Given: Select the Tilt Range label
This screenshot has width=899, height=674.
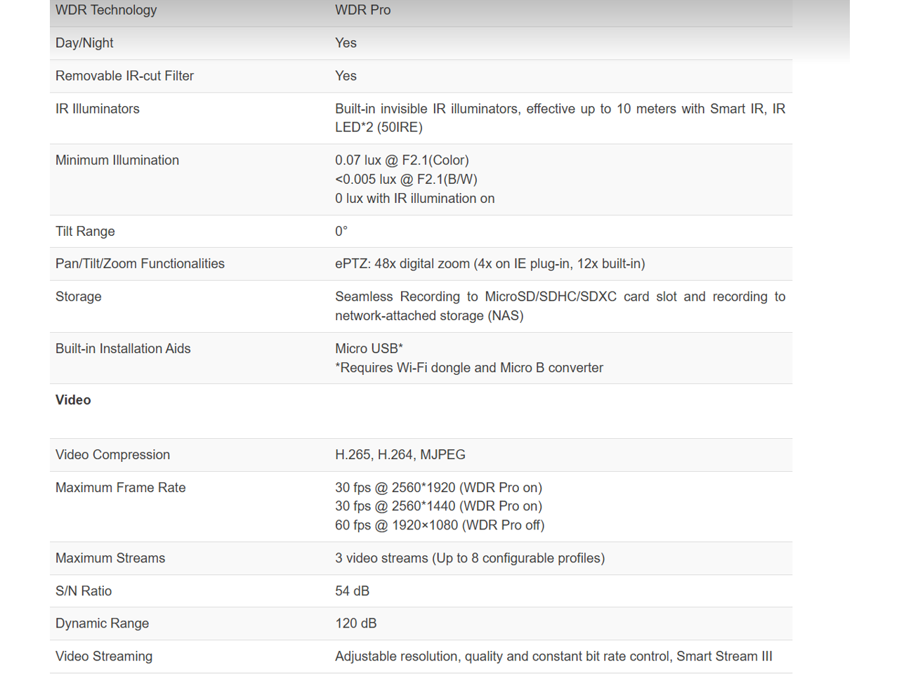Looking at the screenshot, I should point(85,232).
